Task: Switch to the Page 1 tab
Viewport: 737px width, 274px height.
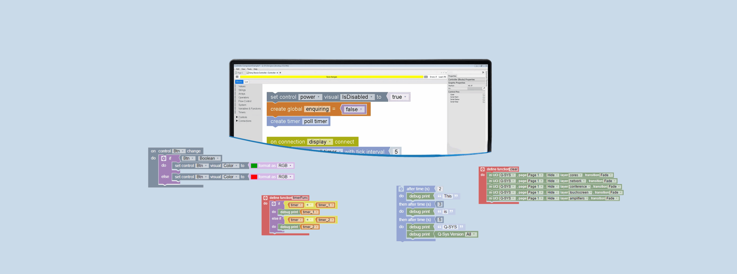Action: point(240,73)
